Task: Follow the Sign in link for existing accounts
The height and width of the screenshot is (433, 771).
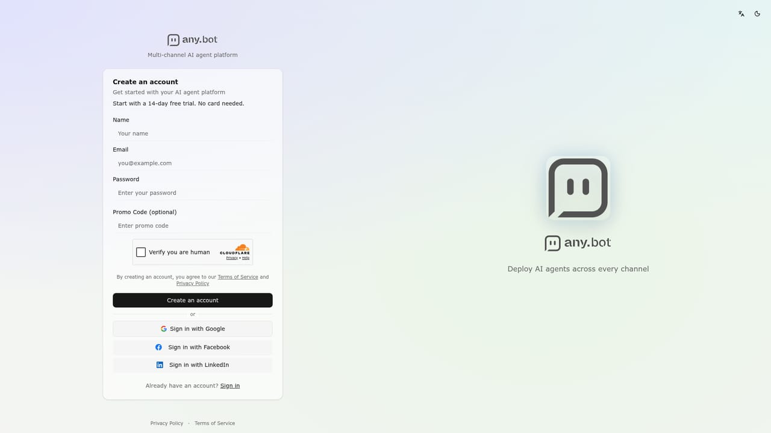Action: [x=230, y=385]
